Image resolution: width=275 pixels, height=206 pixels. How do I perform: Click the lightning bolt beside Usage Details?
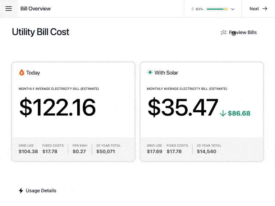pyautogui.click(x=21, y=191)
